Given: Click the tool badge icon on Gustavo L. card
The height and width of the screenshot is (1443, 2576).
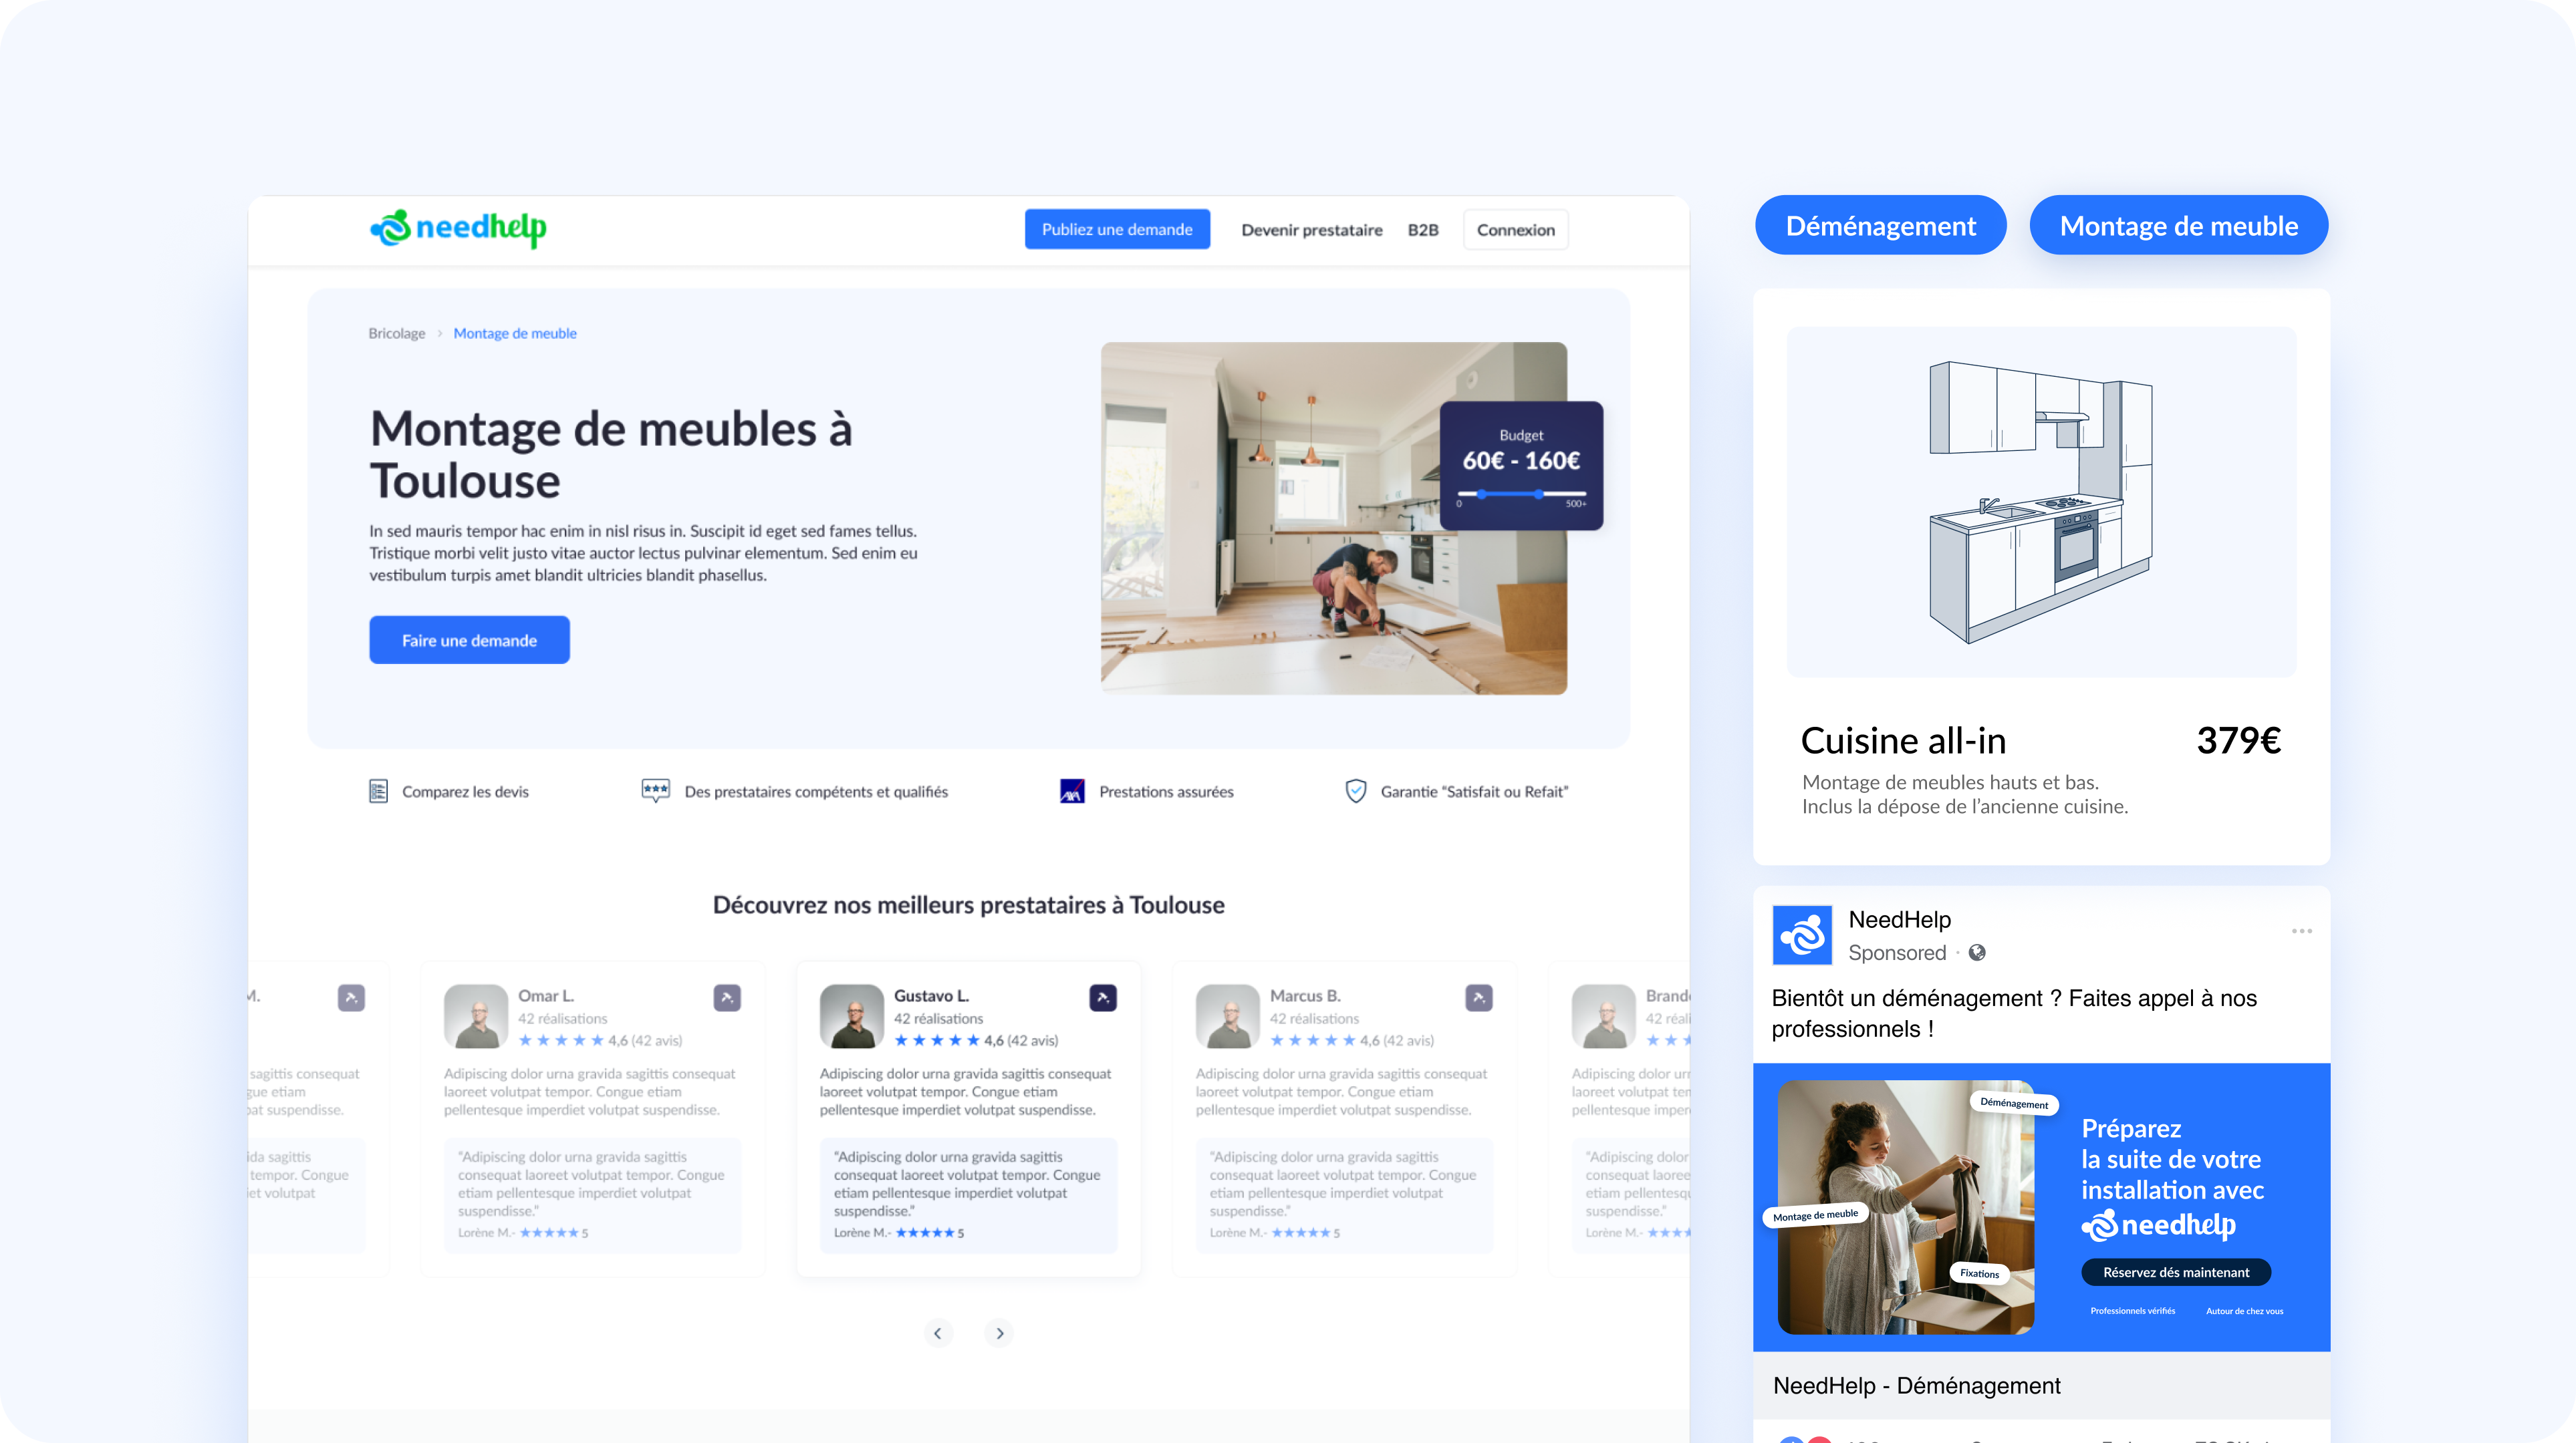Looking at the screenshot, I should (x=1103, y=997).
